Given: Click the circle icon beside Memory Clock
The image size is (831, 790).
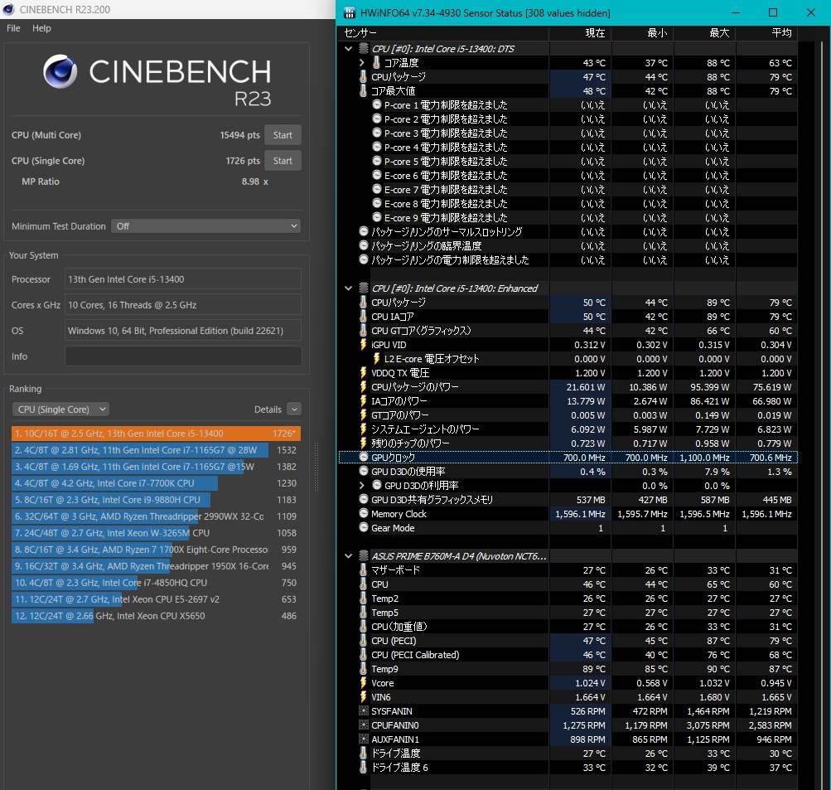Looking at the screenshot, I should coord(364,514).
